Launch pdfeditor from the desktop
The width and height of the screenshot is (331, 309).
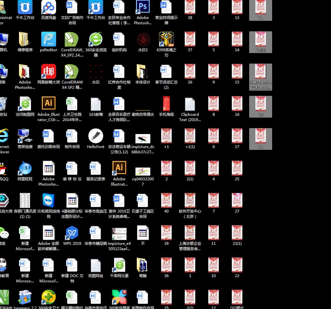tap(49, 39)
